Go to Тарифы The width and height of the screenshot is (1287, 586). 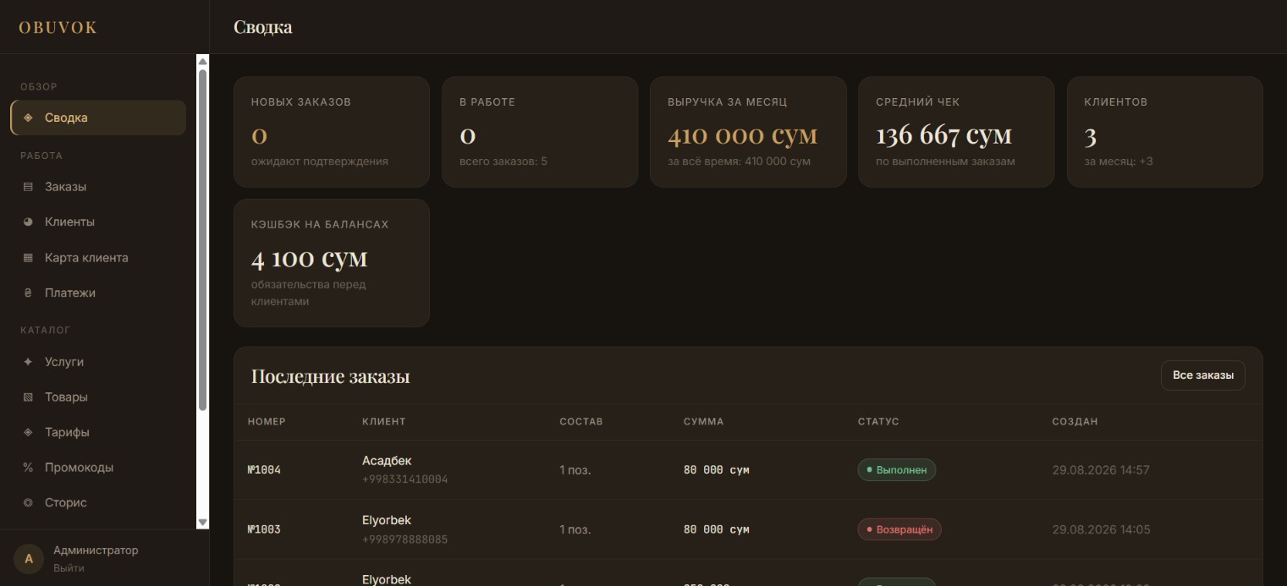tap(98, 432)
